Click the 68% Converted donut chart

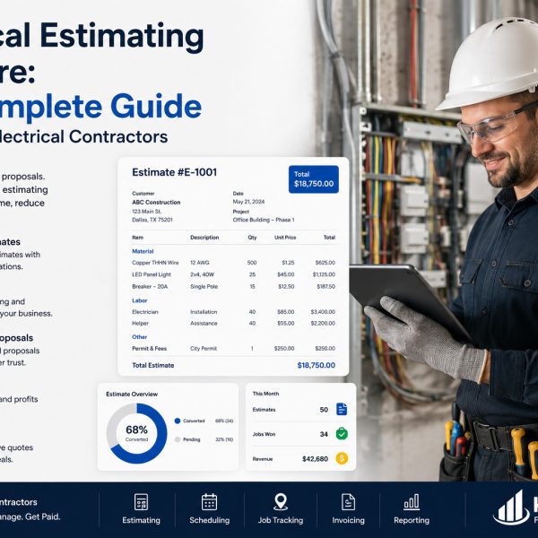[x=136, y=433]
